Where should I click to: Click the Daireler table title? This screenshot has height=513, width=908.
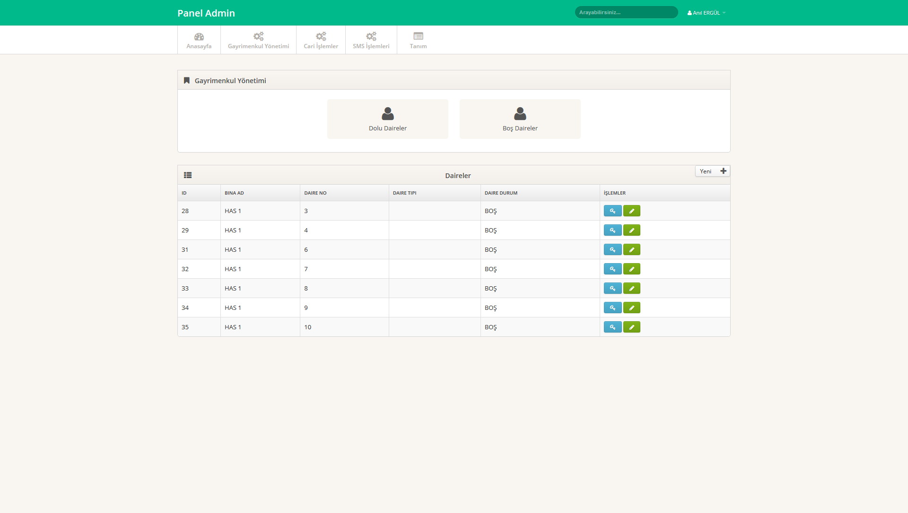click(458, 176)
